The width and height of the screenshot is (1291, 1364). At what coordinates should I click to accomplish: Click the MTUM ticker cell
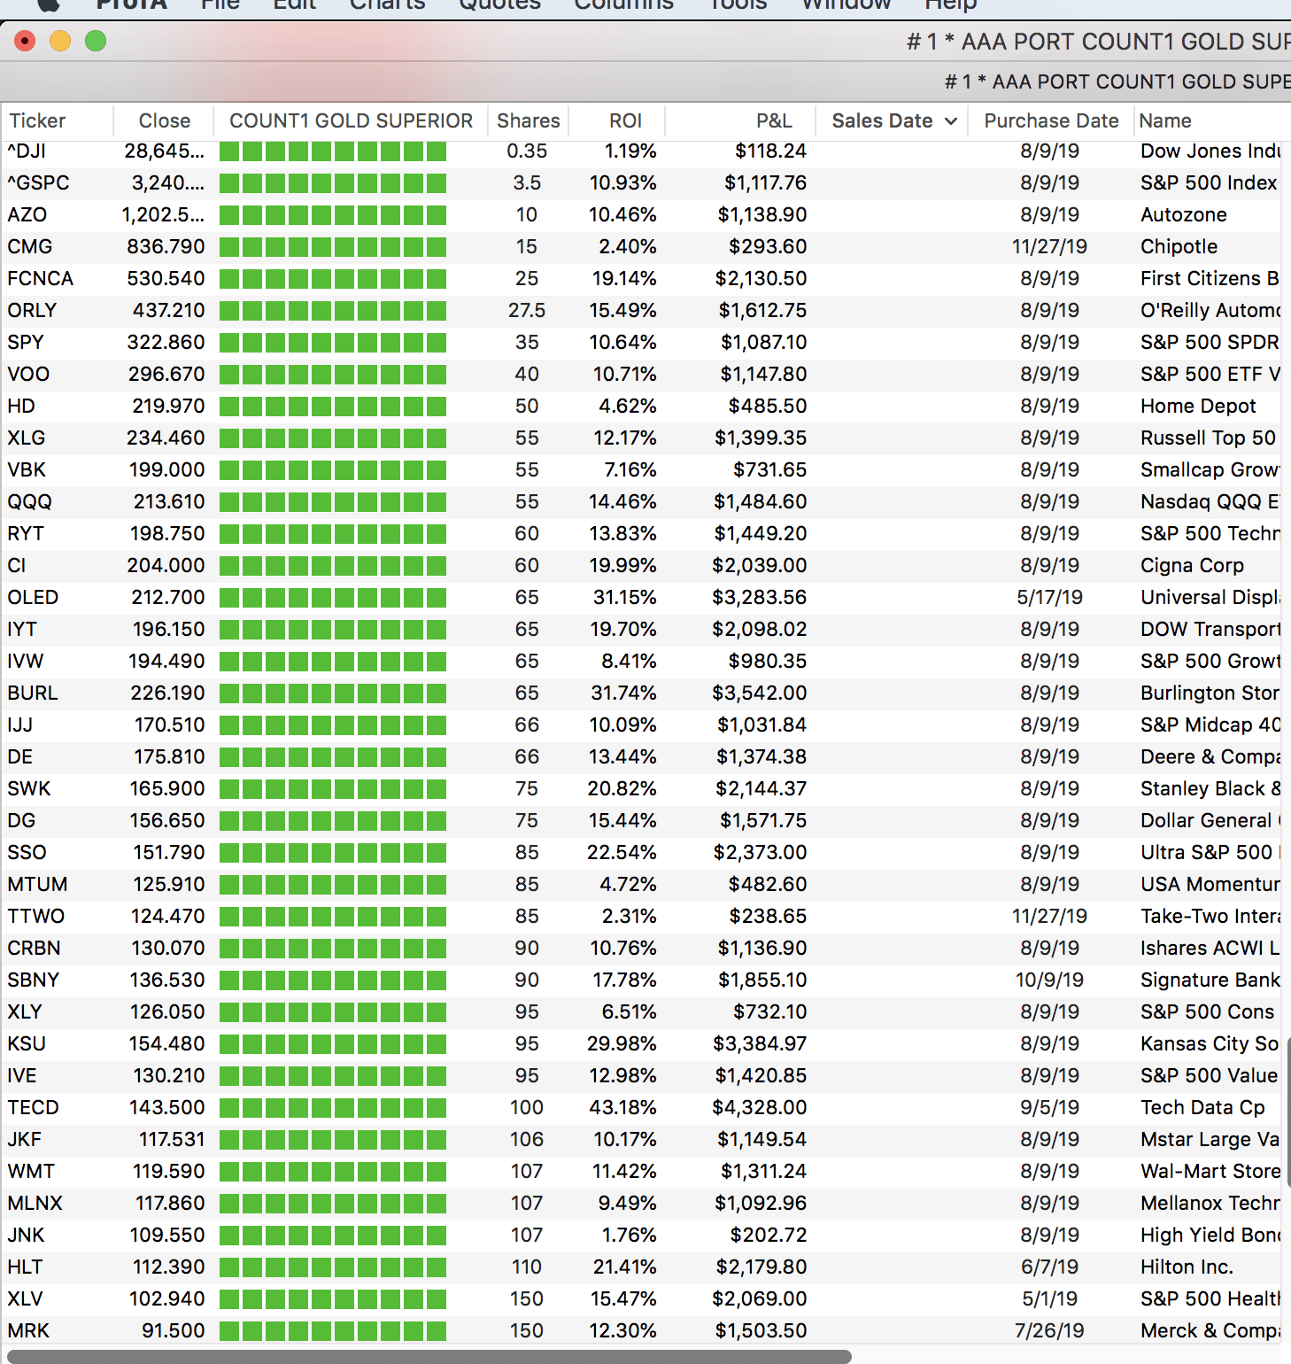pos(37,884)
